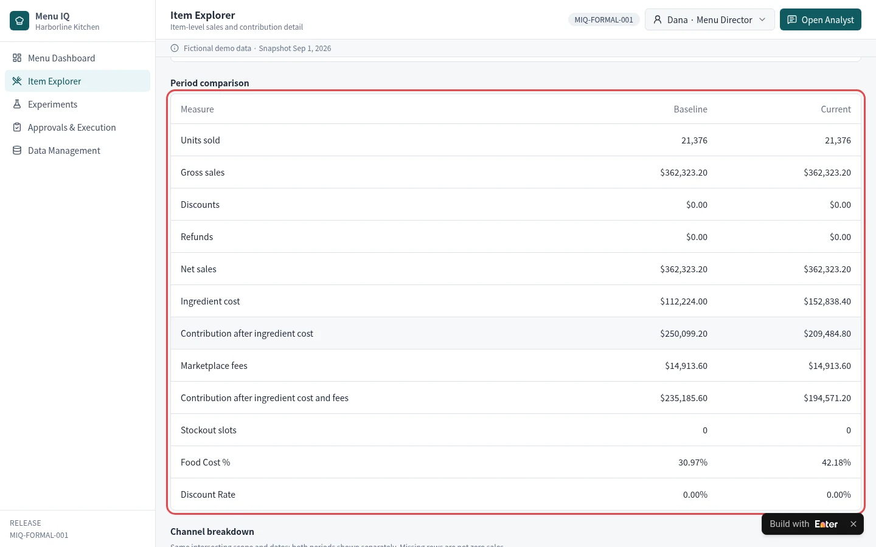The height and width of the screenshot is (547, 876).
Task: Click the Current column header
Action: (836, 109)
